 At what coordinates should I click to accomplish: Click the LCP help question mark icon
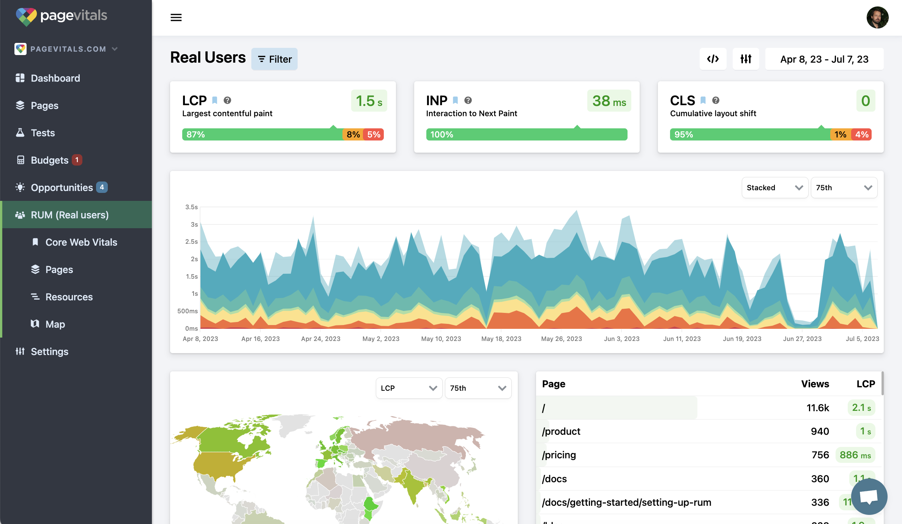pos(227,100)
